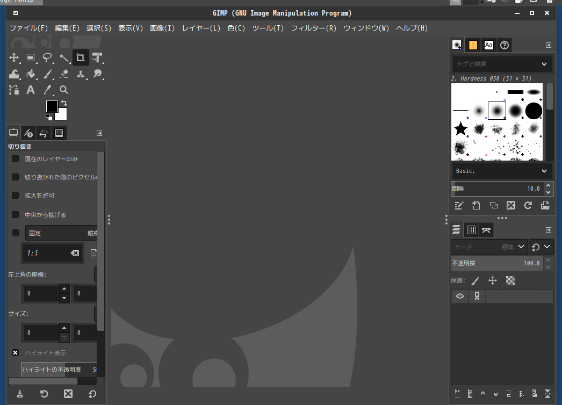Image resolution: width=562 pixels, height=405 pixels.
Task: Select the Bucket Fill tool
Action: point(31,74)
